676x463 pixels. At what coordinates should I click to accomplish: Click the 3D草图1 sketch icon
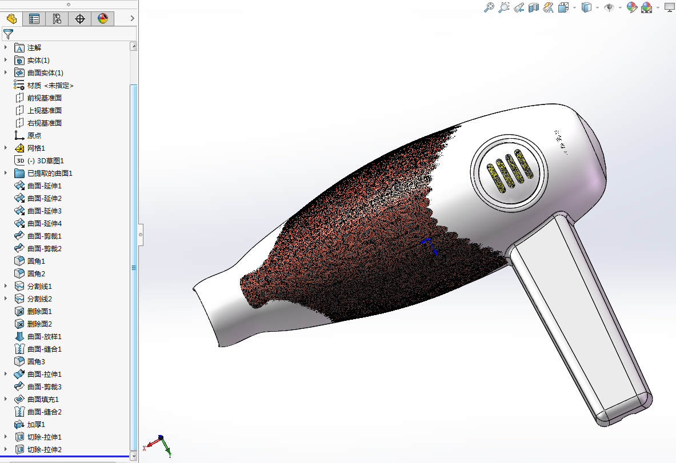pos(19,160)
